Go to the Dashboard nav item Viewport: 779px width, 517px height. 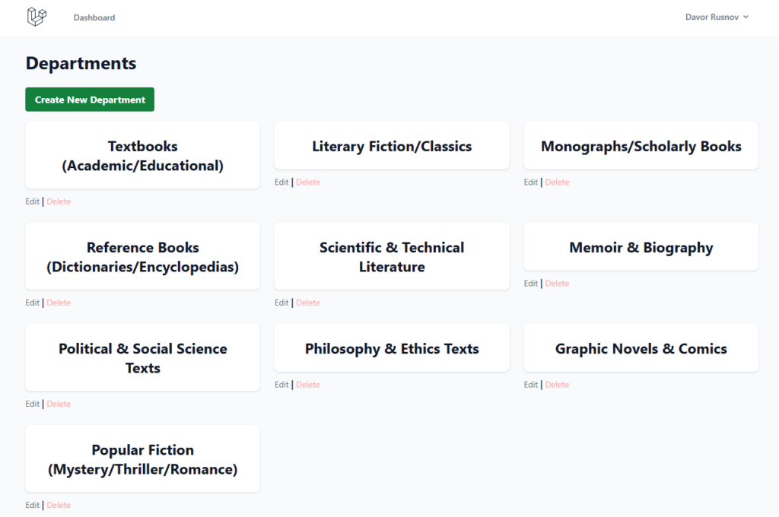94,17
